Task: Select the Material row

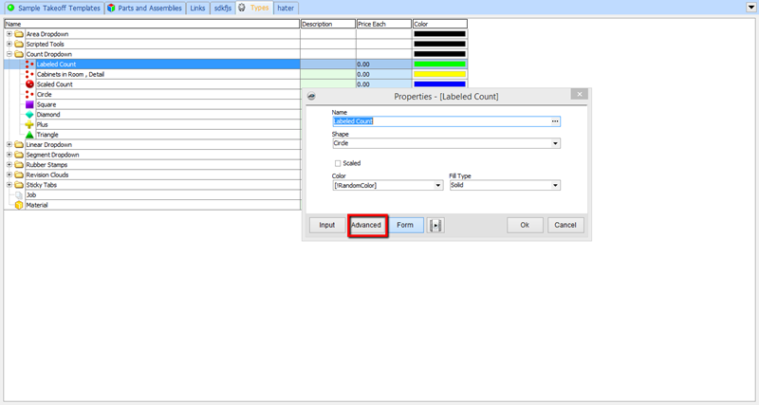Action: point(153,205)
